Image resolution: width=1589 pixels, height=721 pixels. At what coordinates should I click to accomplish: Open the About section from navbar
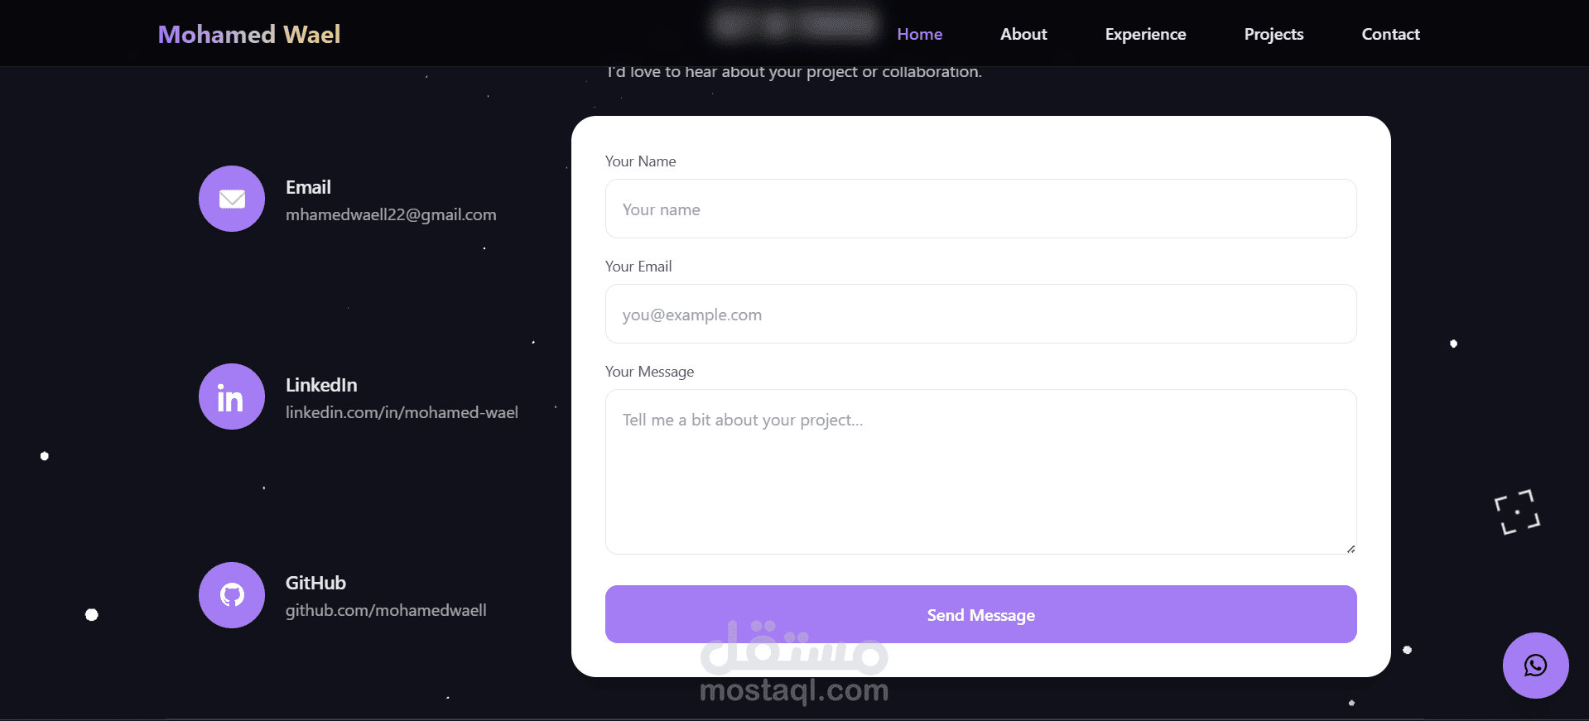tap(1023, 34)
